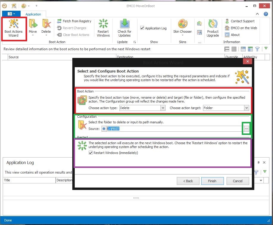Pin the Application Log panel
This screenshot has height=225, width=273.
pyautogui.click(x=258, y=162)
